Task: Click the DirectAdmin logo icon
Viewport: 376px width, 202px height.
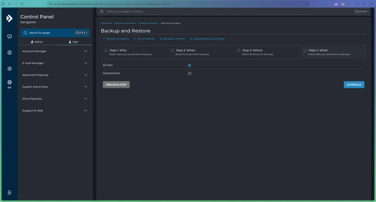Action: [9, 18]
